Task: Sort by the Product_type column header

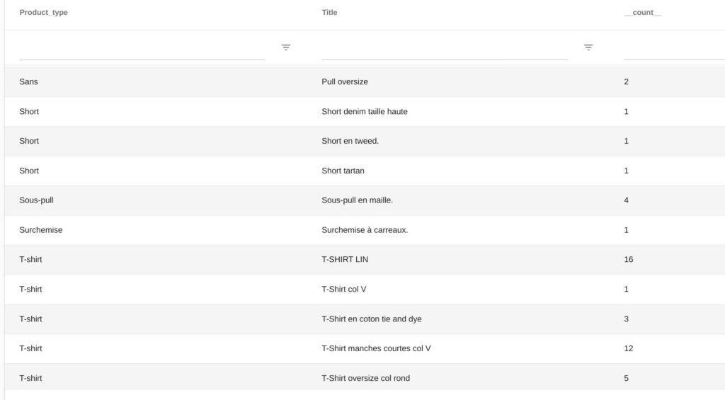Action: (43, 13)
